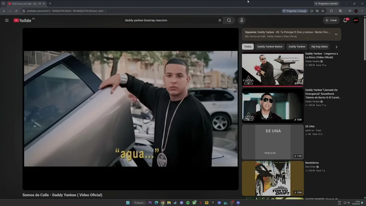Open the Chrome extensions puzzle icon
The height and width of the screenshot is (206, 366).
(331, 11)
